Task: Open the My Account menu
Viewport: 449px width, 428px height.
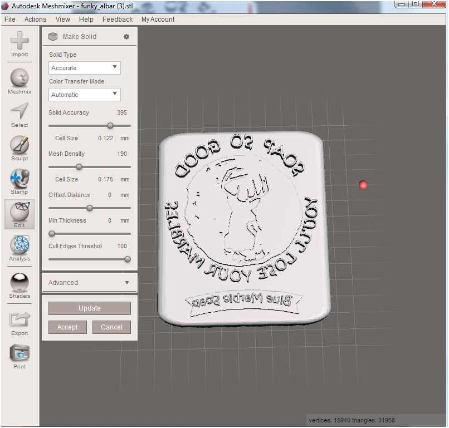Action: click(x=158, y=19)
